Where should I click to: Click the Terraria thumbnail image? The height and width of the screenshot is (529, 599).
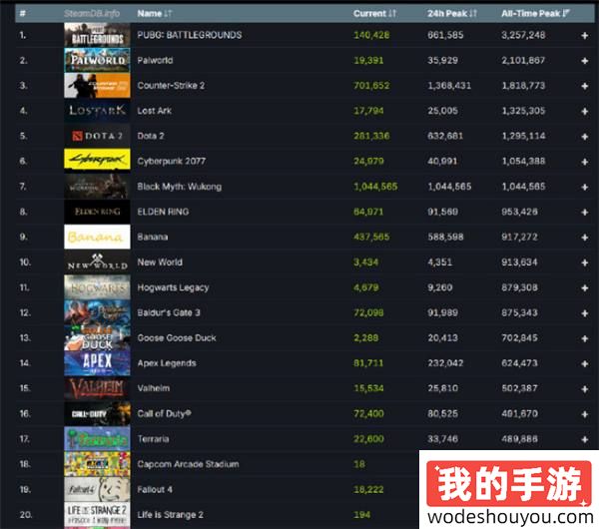point(97,438)
